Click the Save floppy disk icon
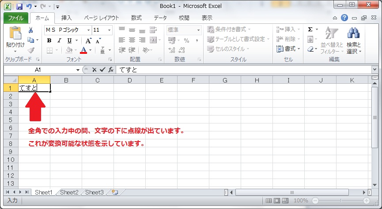The width and height of the screenshot is (382, 209). [19, 6]
